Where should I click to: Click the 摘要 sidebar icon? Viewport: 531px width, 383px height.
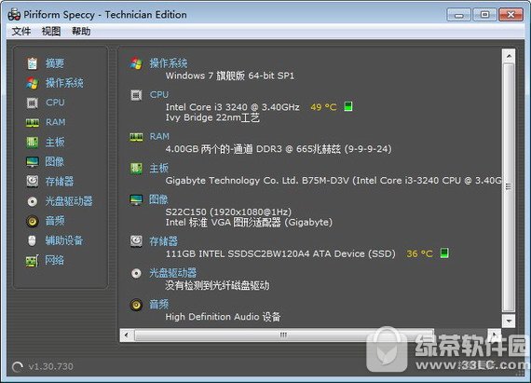[x=33, y=63]
